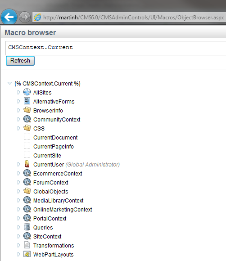Select the CurrentDocument tree item
The image size is (226, 261).
click(55, 138)
